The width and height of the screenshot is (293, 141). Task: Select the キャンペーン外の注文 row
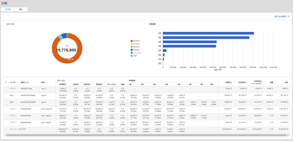[18, 129]
